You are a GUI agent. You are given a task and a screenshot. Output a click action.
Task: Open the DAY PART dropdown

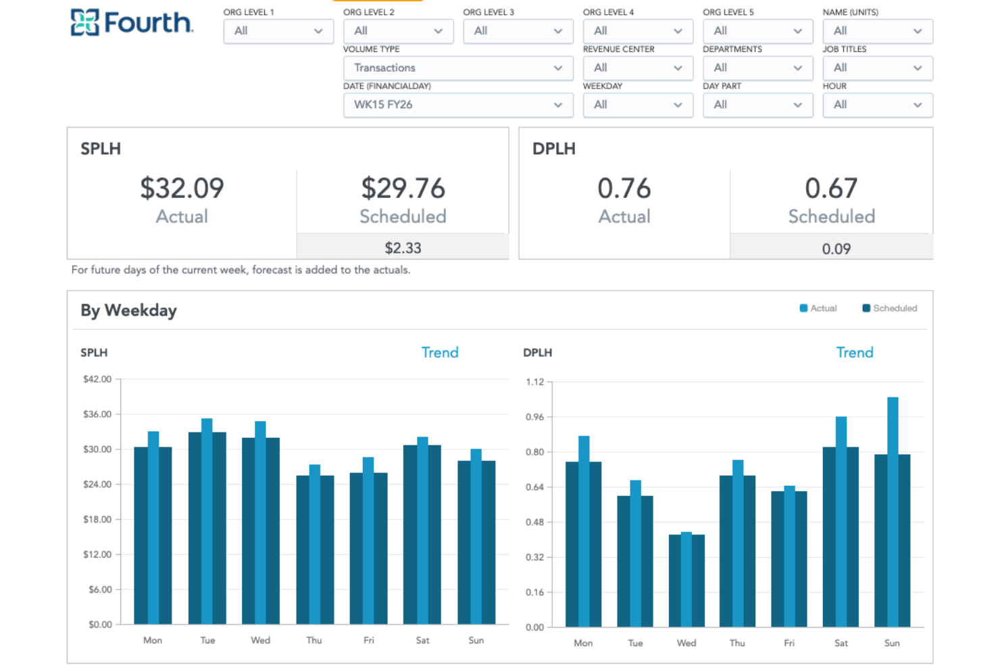click(757, 105)
